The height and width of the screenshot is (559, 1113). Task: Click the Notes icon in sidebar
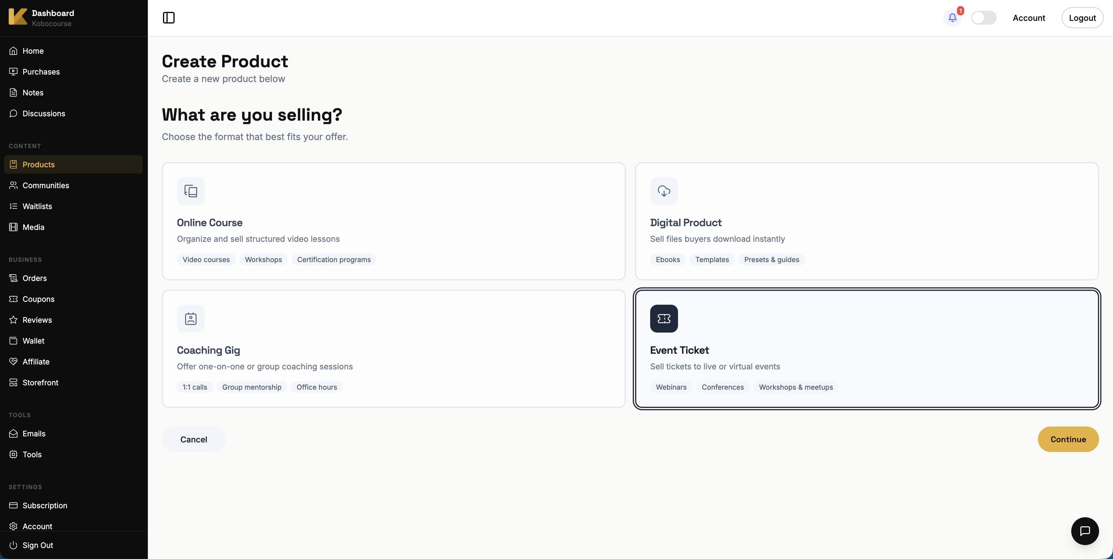13,92
